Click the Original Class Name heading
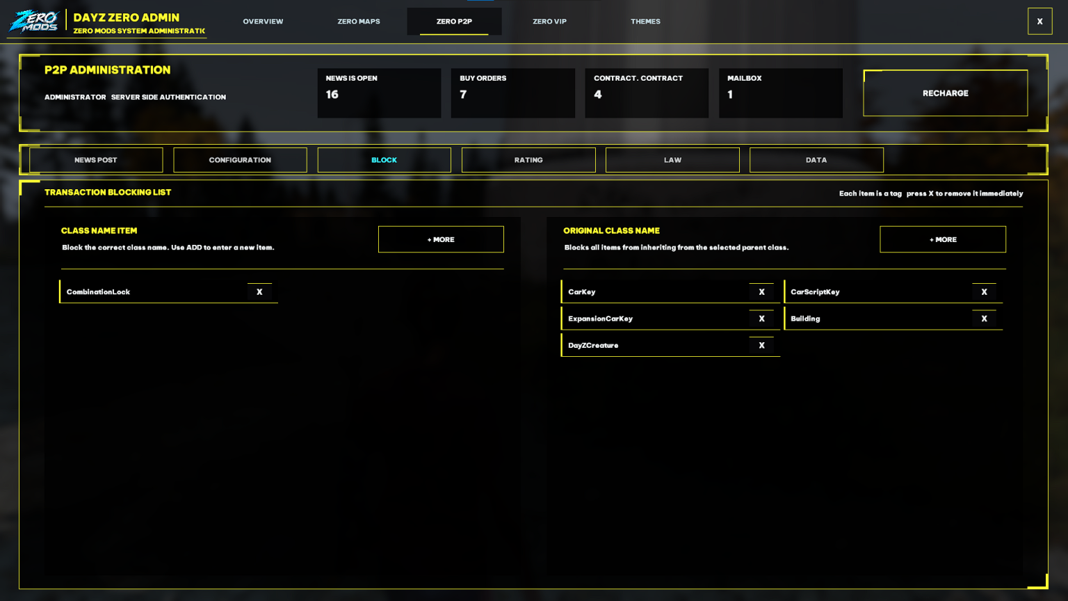 tap(611, 231)
